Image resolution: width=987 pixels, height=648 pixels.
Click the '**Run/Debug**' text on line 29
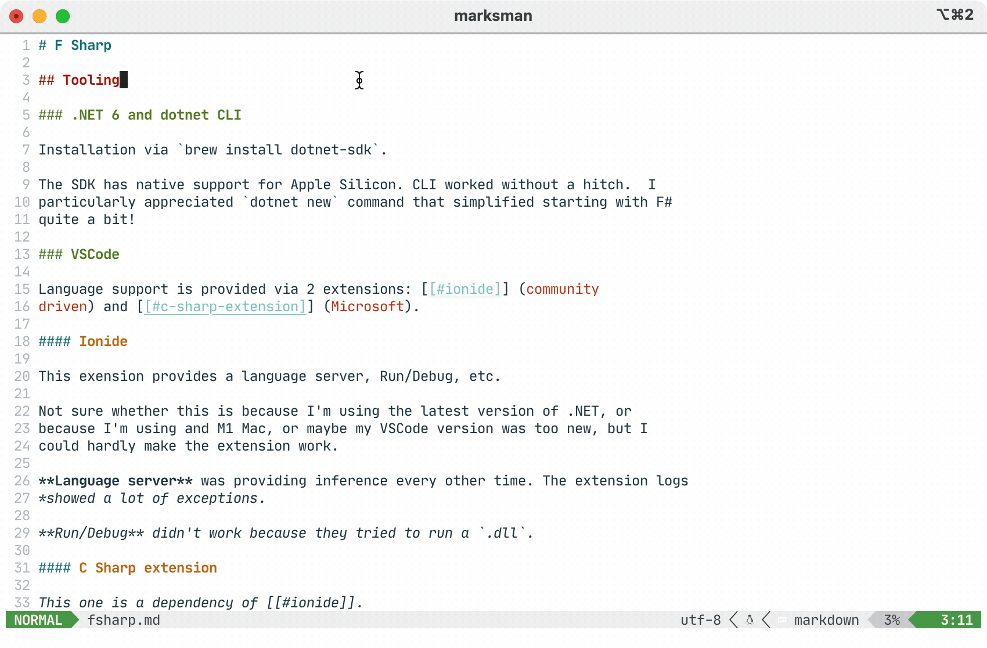(x=91, y=533)
